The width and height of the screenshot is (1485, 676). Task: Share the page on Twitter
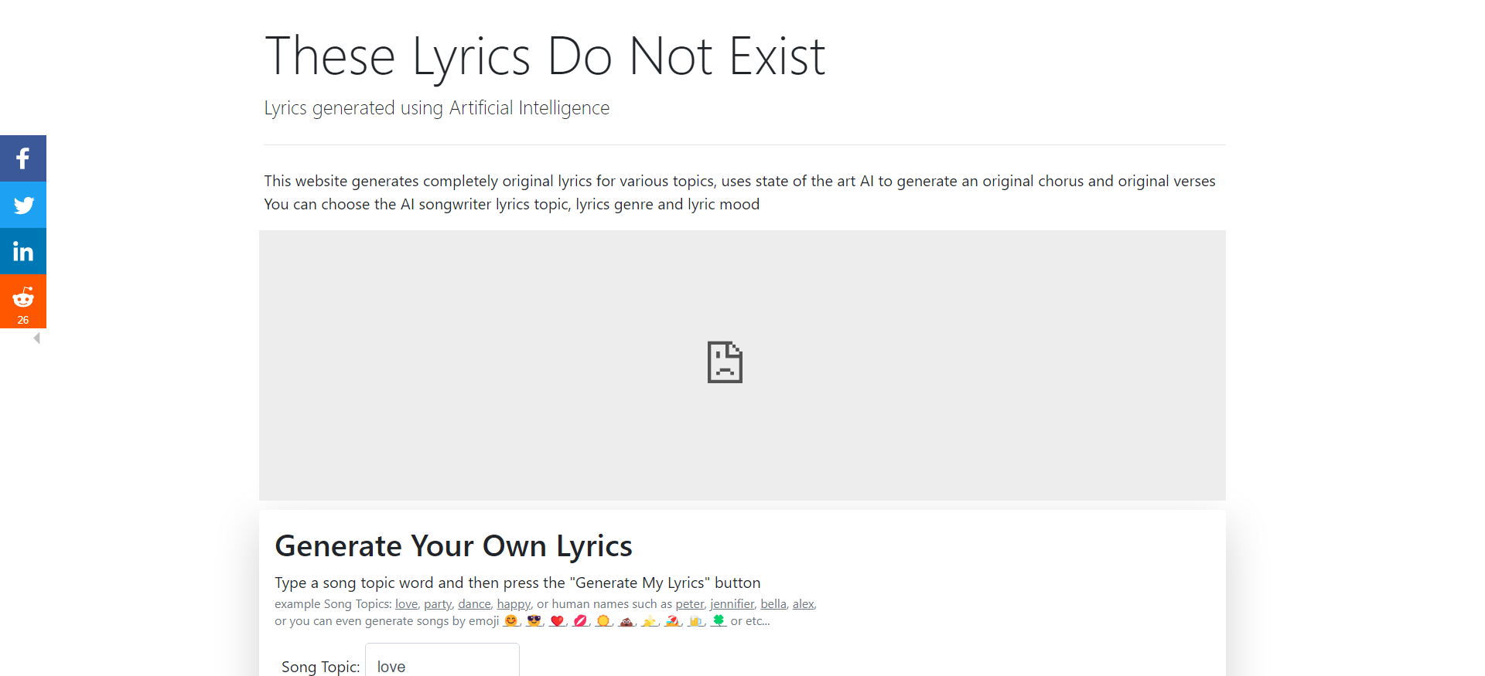point(23,205)
